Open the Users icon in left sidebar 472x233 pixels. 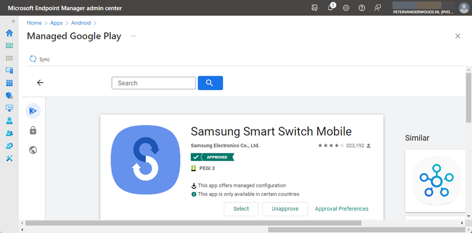point(9,121)
